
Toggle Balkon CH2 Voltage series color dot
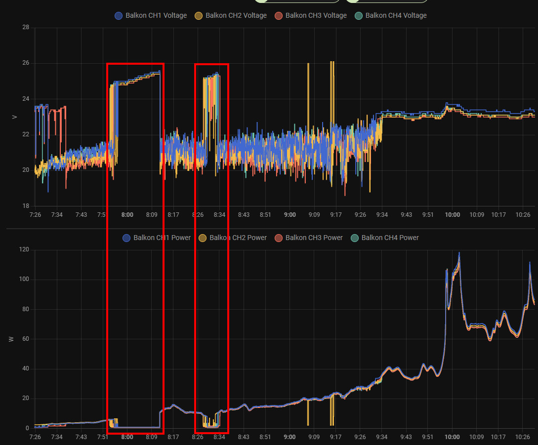click(x=198, y=16)
